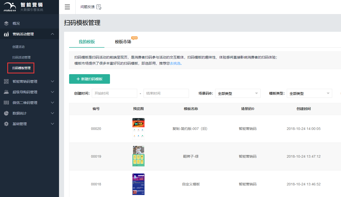Click the 数据统计 pie chart icon
341x197 pixels.
tap(6, 113)
